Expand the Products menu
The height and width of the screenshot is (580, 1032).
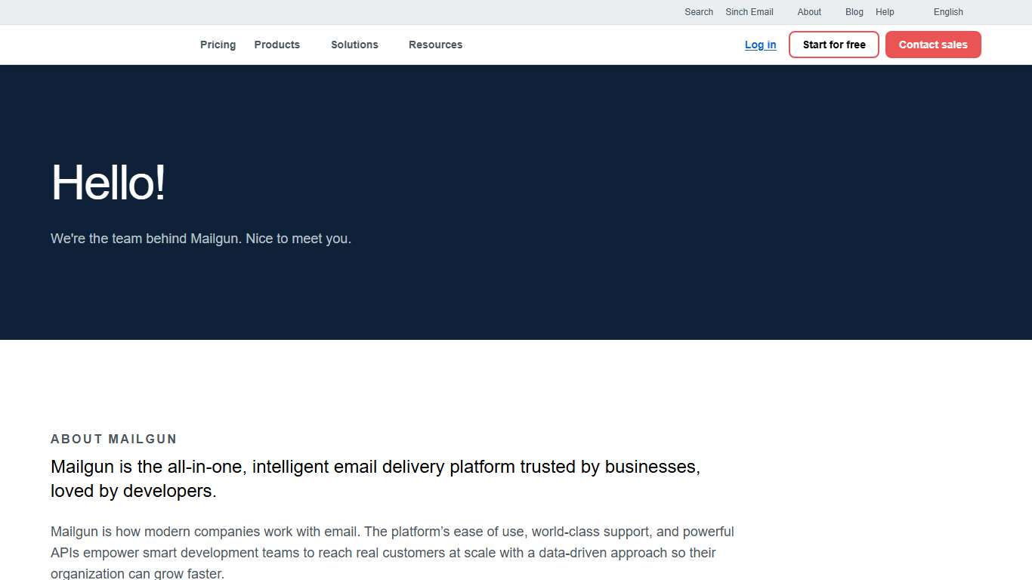[277, 45]
